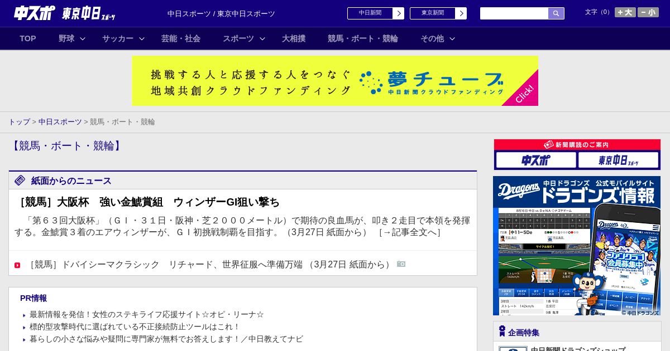
Task: Click the トップ breadcrumb link
Action: tap(19, 121)
